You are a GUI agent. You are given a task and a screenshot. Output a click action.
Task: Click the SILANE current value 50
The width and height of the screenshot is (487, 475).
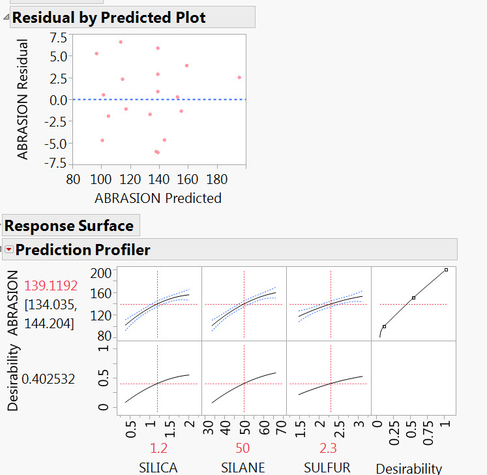pos(243,448)
